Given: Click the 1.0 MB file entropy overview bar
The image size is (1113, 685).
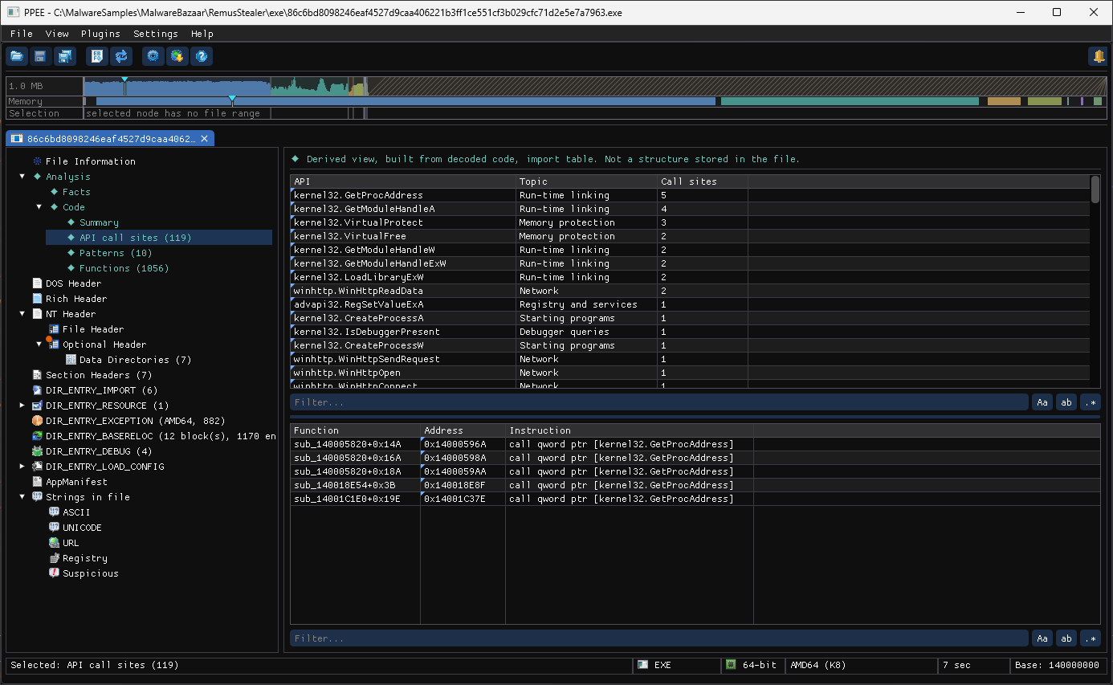Looking at the screenshot, I should coord(595,86).
